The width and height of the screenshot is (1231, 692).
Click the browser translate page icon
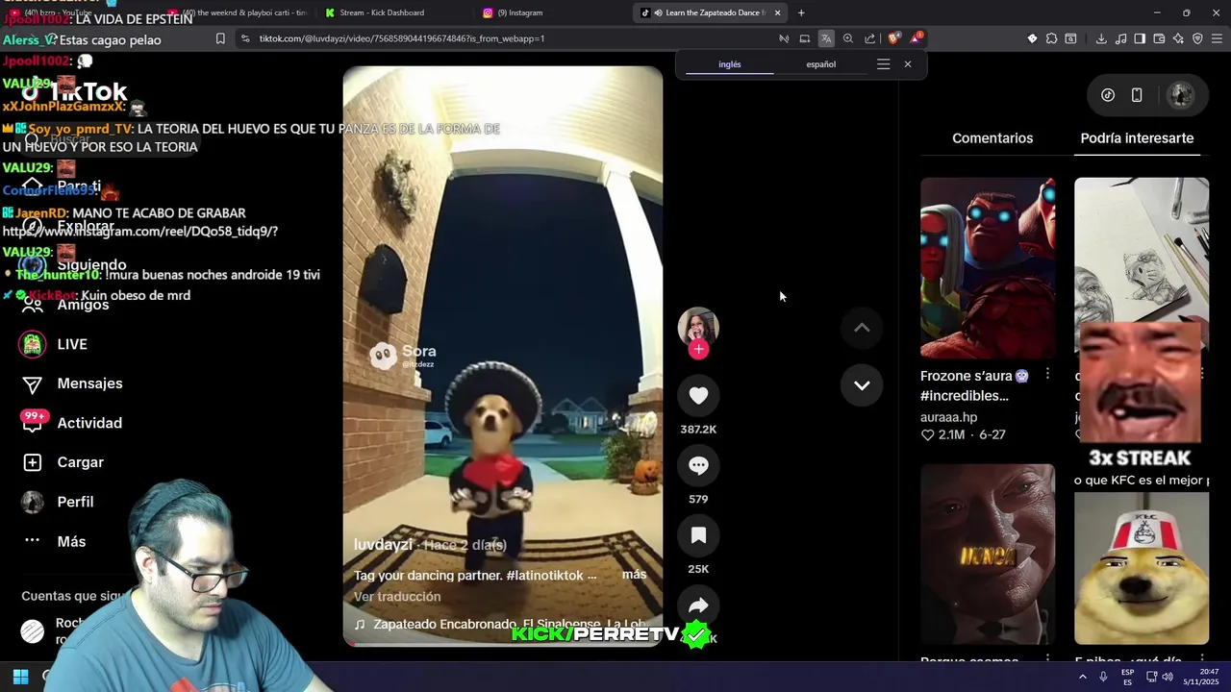pyautogui.click(x=826, y=38)
